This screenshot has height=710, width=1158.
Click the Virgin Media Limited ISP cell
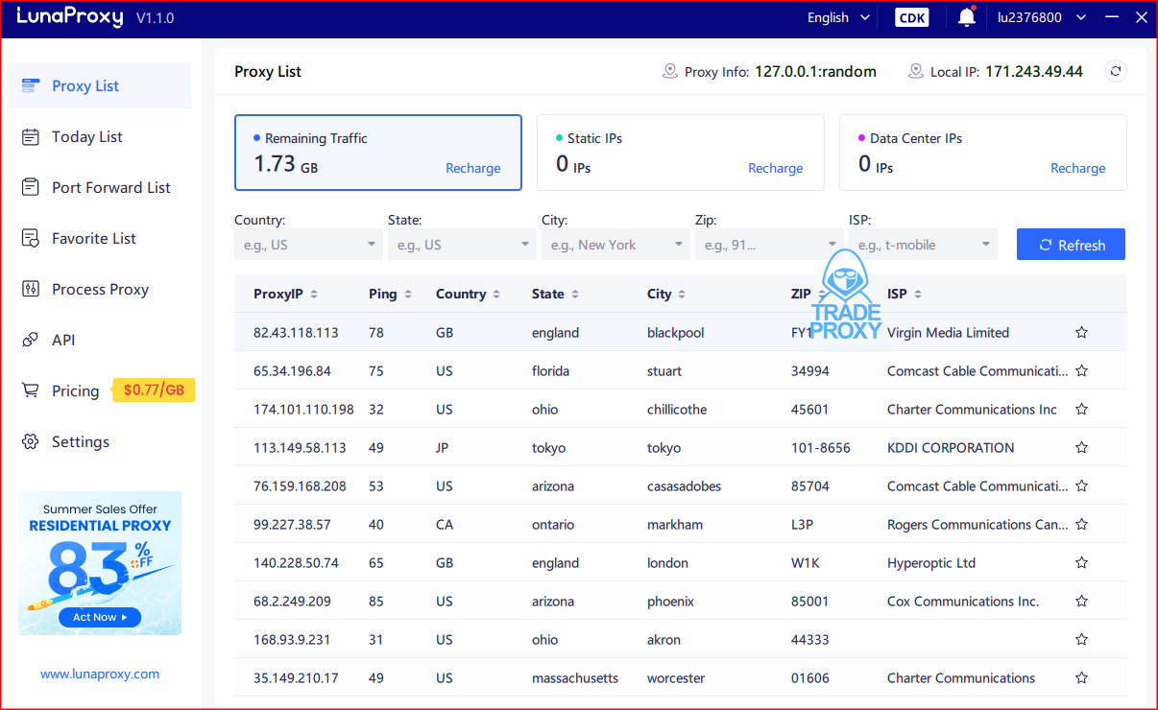948,333
